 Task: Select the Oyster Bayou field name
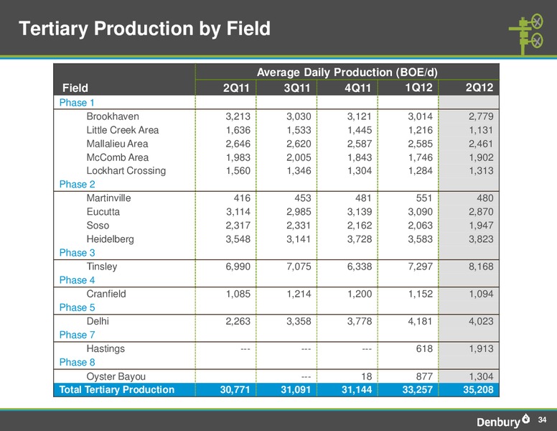point(116,376)
